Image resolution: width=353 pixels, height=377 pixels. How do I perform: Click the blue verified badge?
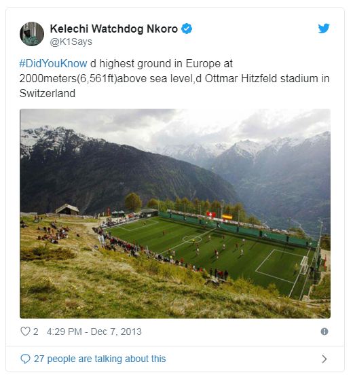click(x=187, y=29)
